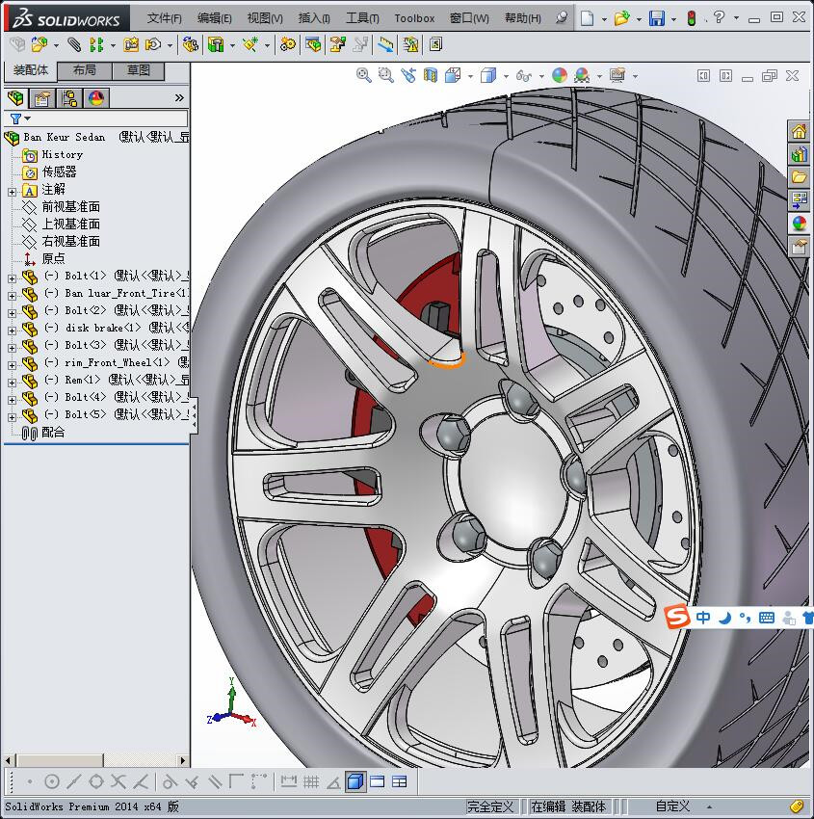Click the Apply Scene icon

pyautogui.click(x=582, y=76)
